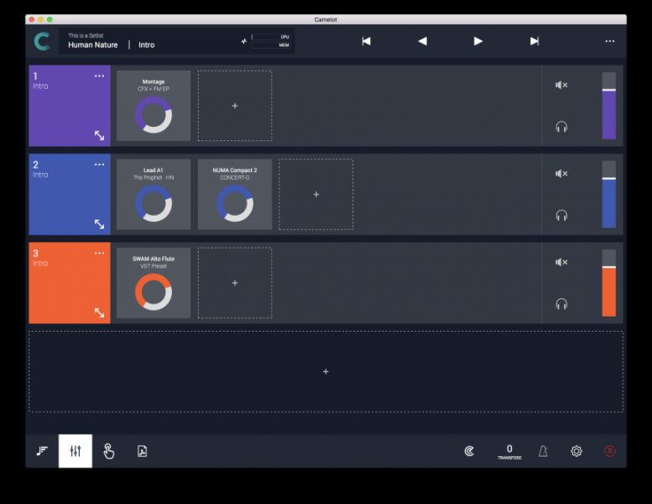The height and width of the screenshot is (504, 652).
Task: Select the orange layer 3 Intro tile
Action: click(x=70, y=283)
